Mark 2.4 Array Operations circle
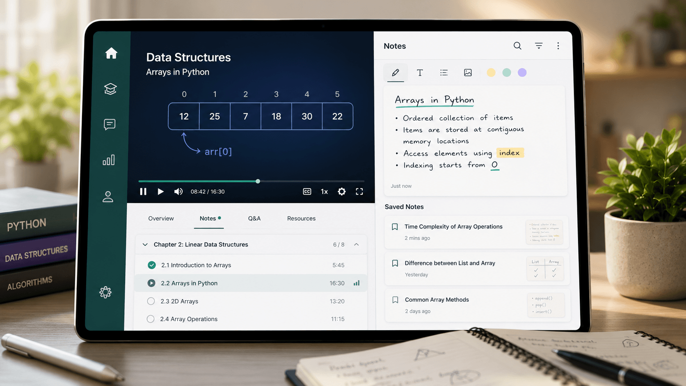The image size is (686, 386). pyautogui.click(x=151, y=319)
